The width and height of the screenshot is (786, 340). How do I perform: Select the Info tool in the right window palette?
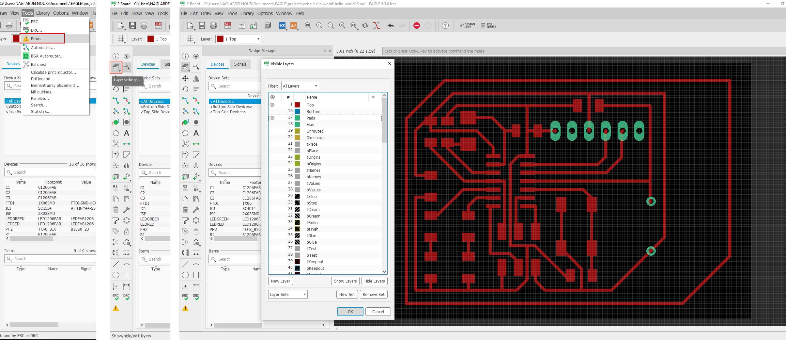(185, 56)
